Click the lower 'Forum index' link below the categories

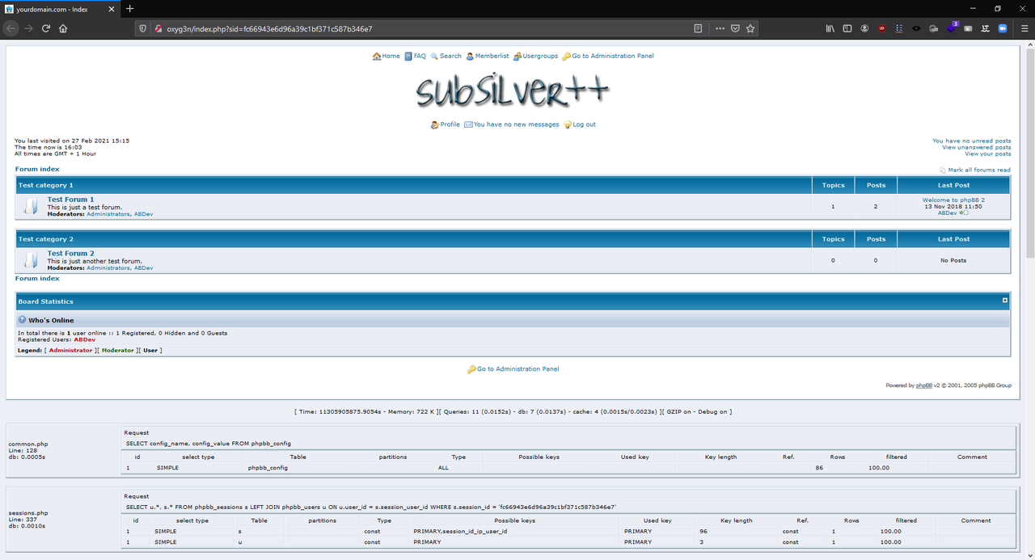tap(37, 279)
